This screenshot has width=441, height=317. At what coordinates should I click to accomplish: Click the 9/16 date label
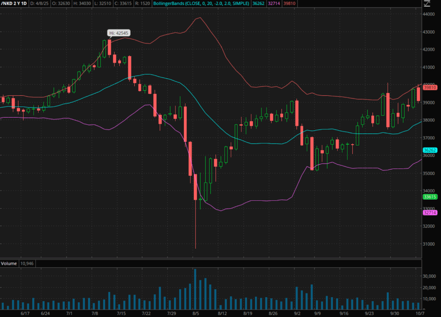(x=344, y=314)
